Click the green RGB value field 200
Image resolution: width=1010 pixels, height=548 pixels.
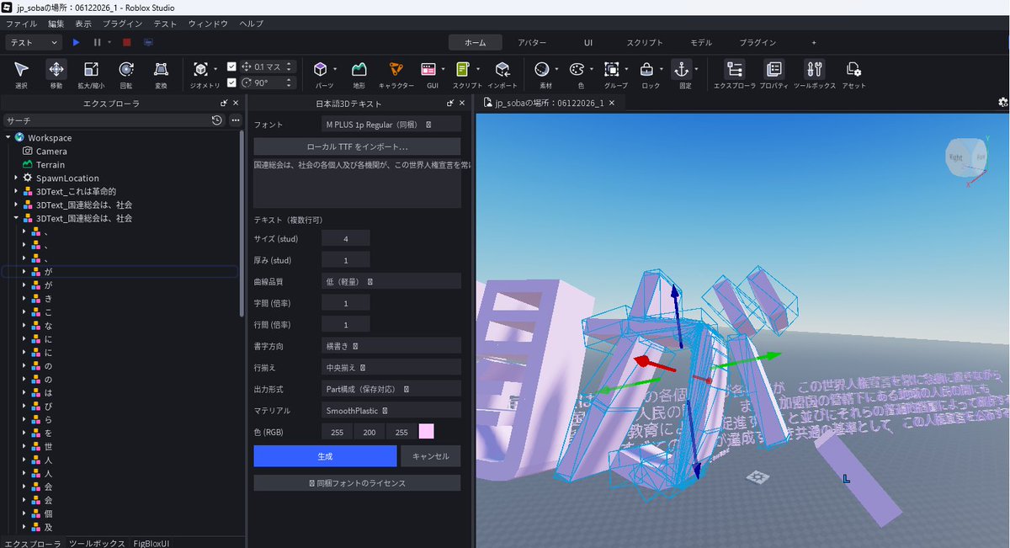369,431
